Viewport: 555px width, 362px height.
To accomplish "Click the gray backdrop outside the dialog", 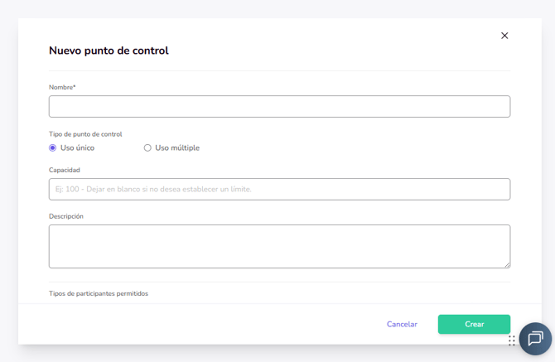I will (8, 166).
